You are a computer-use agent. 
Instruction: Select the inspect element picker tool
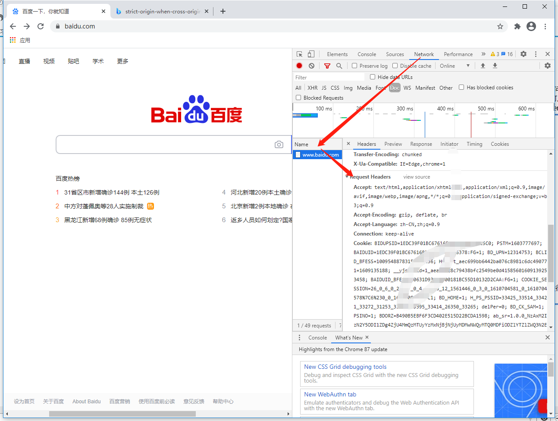click(x=299, y=53)
